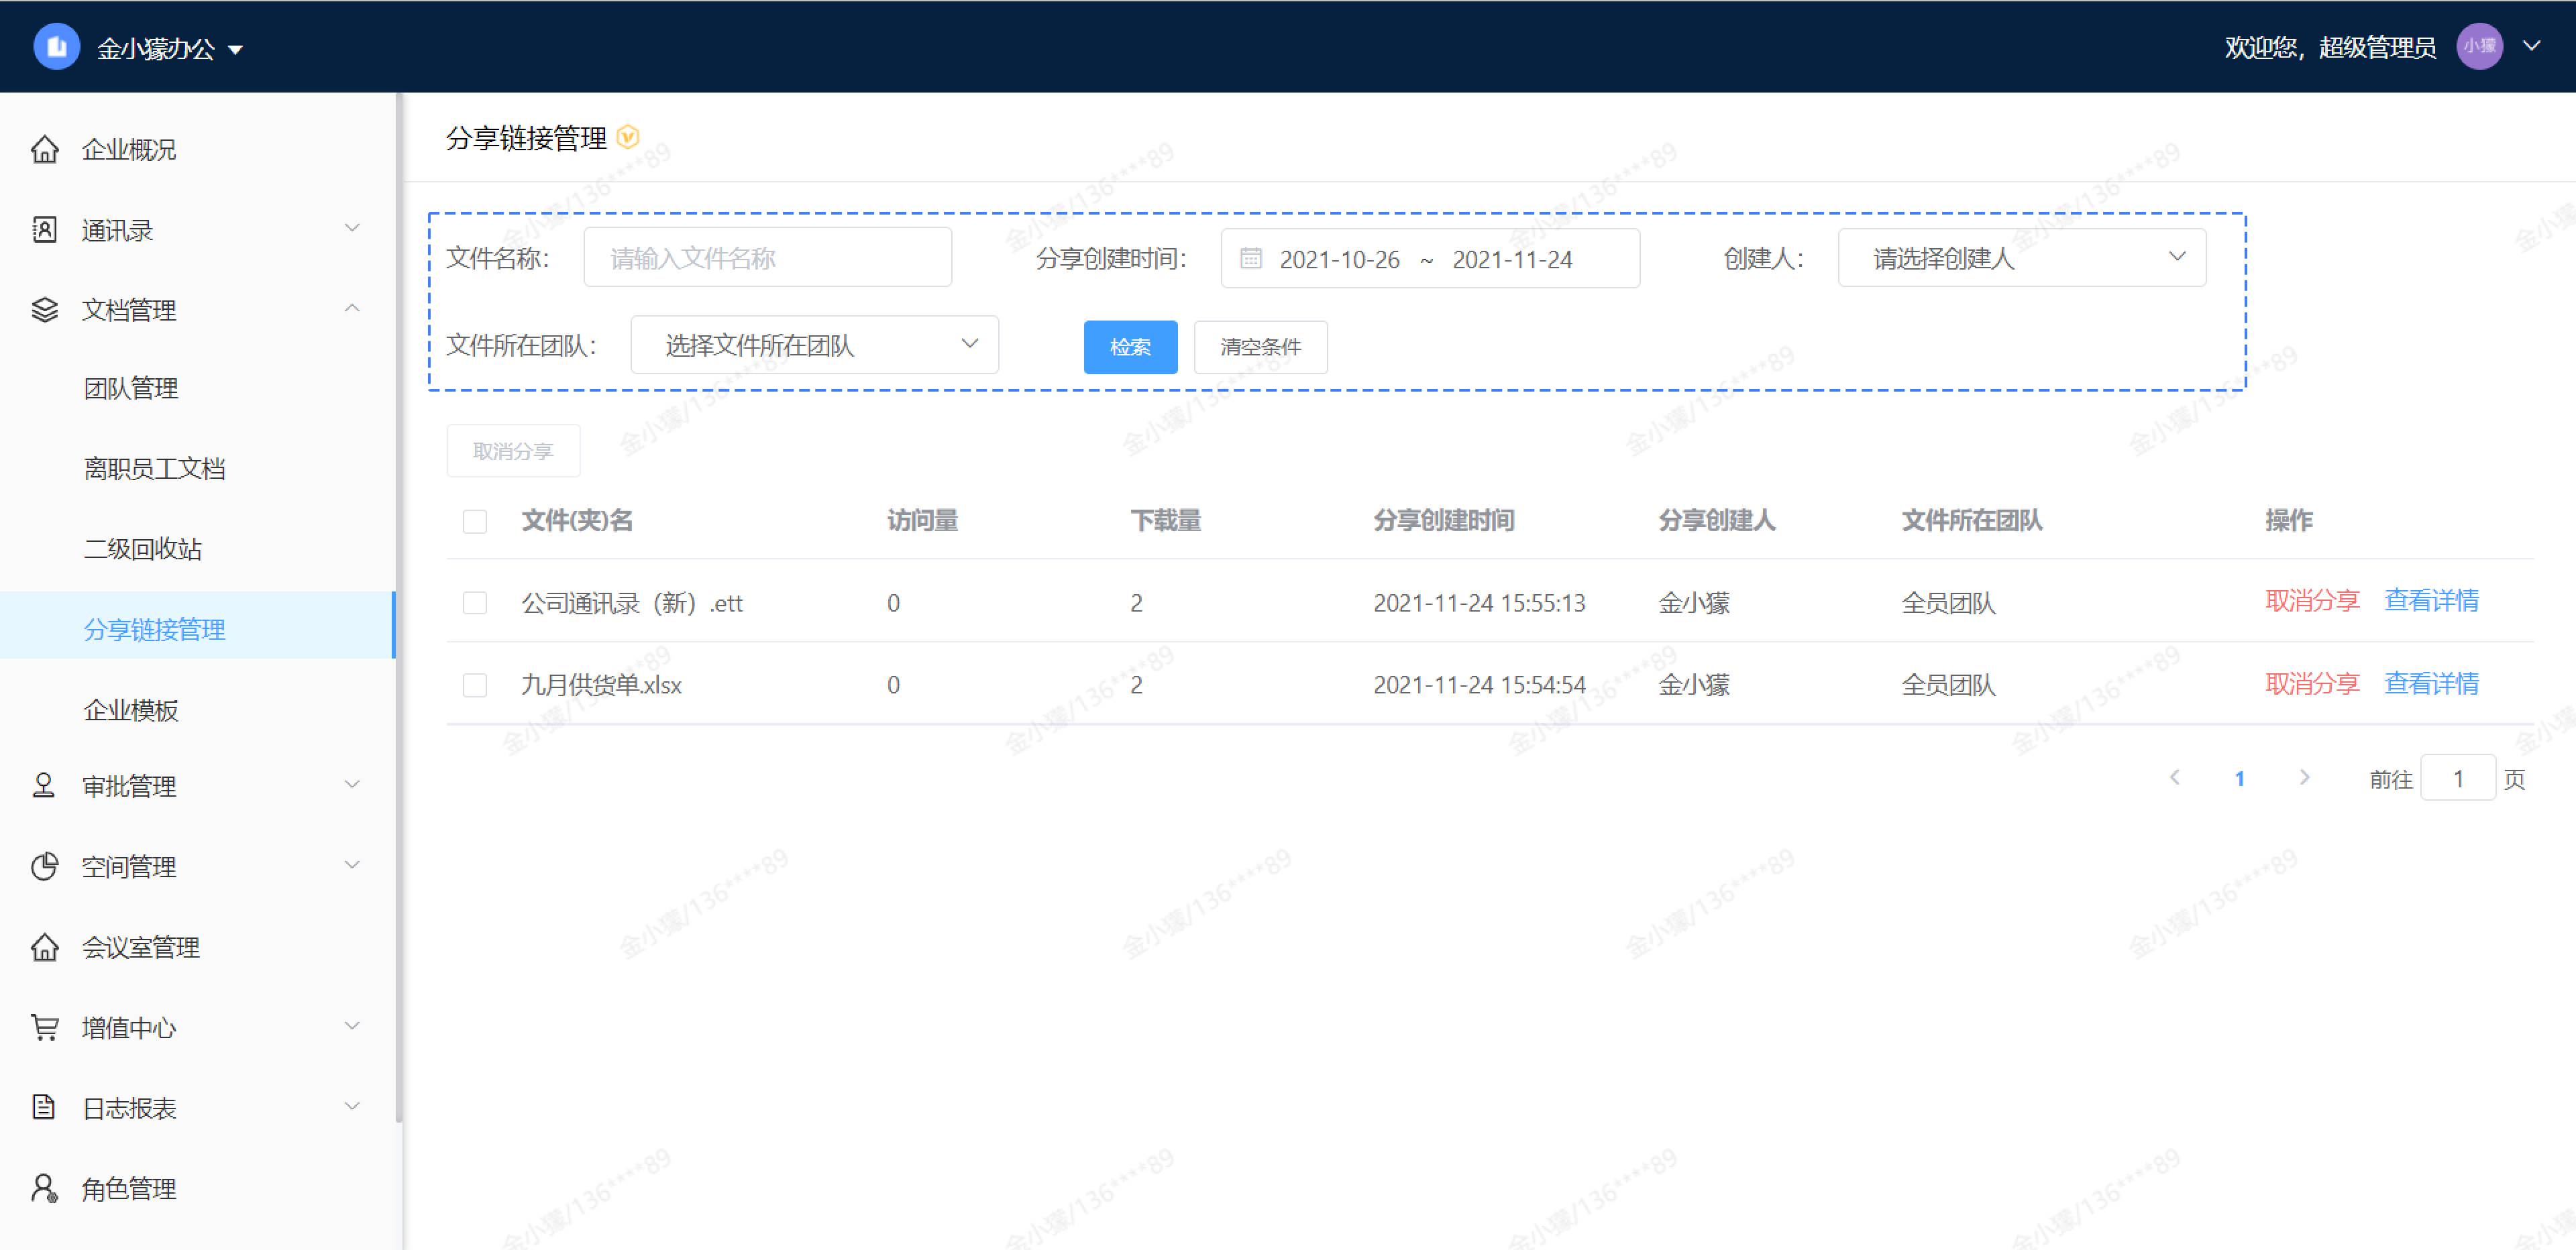2576x1250 pixels.
Task: Click the 企业概况 home icon
Action: (x=45, y=149)
